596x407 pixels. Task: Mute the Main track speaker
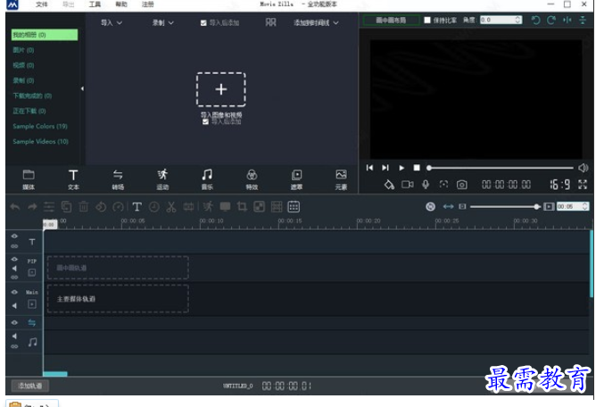point(14,305)
